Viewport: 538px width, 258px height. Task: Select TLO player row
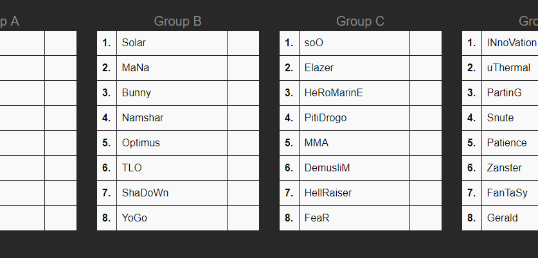point(132,168)
